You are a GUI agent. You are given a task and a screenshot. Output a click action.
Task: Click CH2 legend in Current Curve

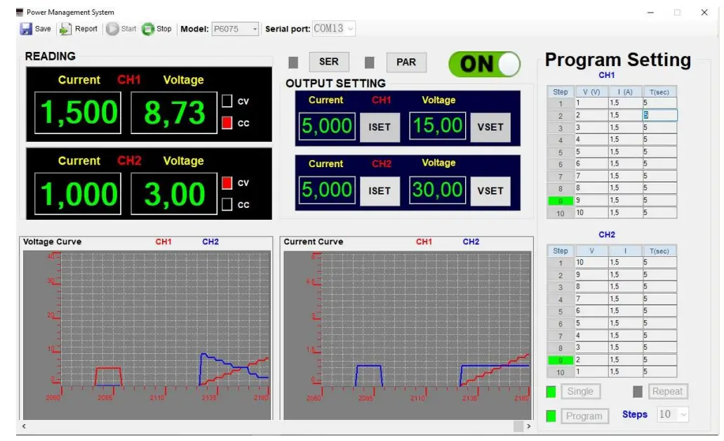[471, 242]
